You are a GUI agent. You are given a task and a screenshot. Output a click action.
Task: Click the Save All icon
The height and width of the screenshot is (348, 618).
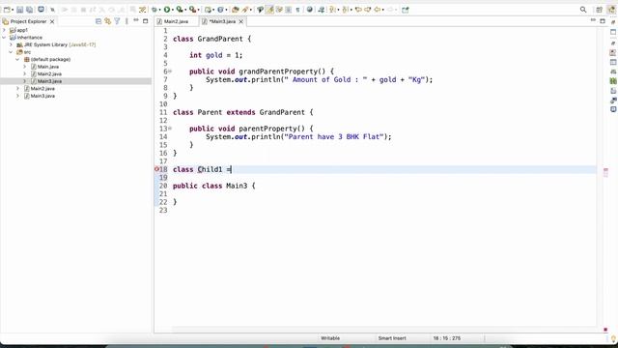click(x=29, y=10)
